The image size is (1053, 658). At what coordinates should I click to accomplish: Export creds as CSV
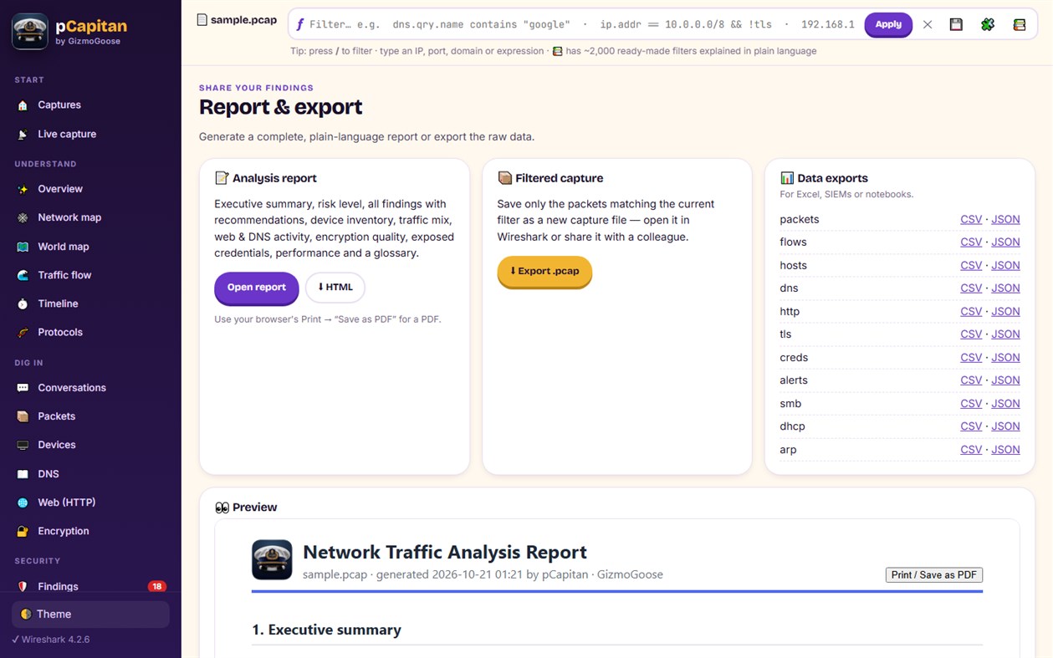click(971, 358)
